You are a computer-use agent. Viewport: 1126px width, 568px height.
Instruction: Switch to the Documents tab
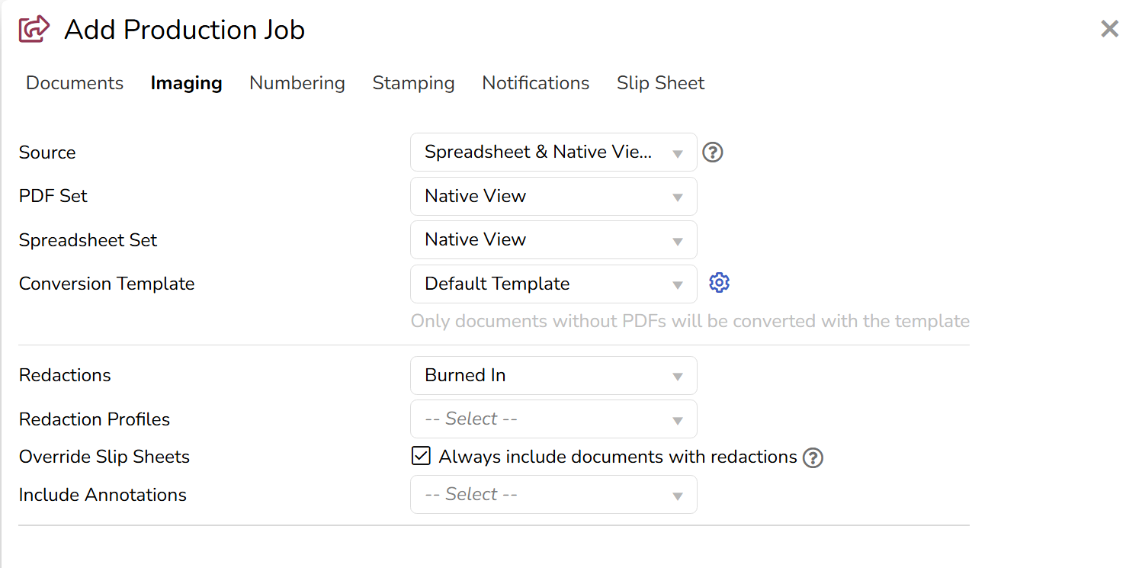(75, 83)
